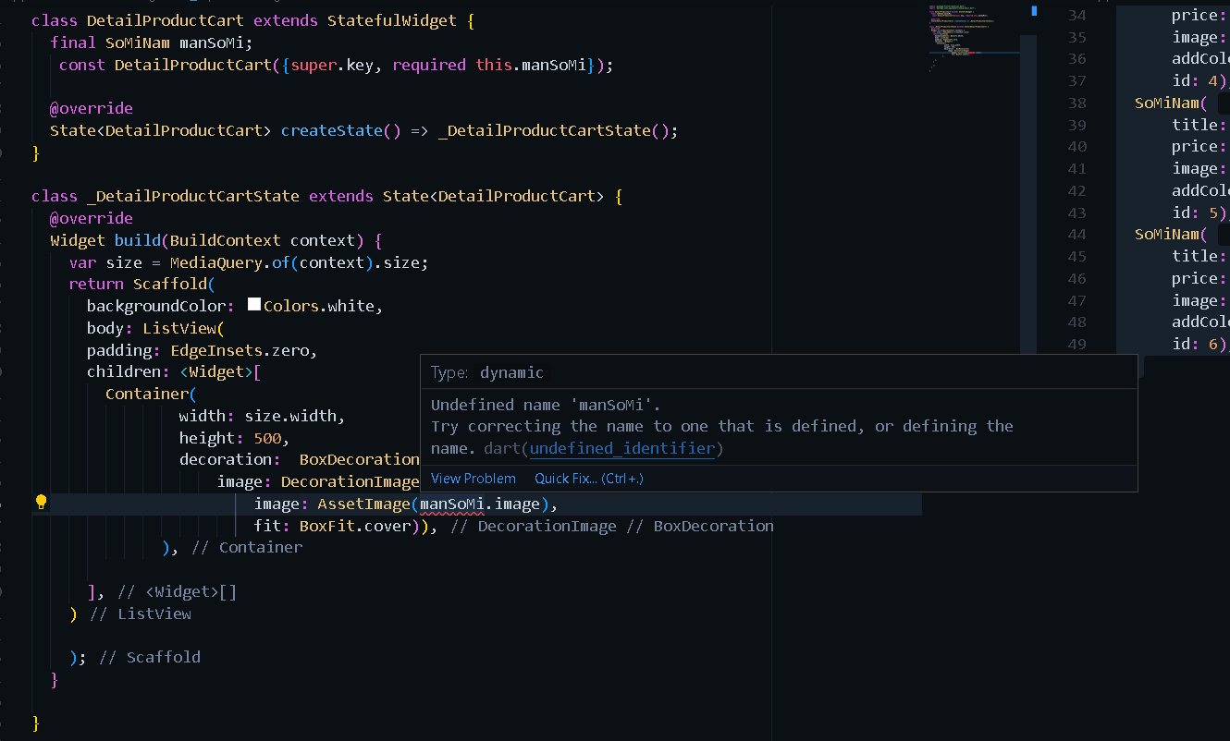
Task: Click SoMiNam( on line 44, right editor
Action: 1171,234
